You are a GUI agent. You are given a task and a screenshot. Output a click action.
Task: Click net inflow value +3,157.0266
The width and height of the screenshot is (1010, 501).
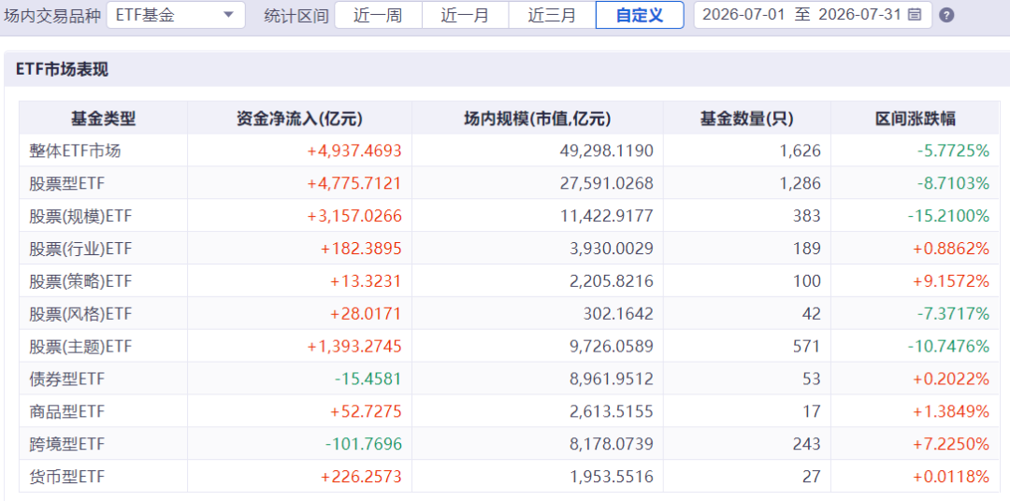click(x=354, y=216)
